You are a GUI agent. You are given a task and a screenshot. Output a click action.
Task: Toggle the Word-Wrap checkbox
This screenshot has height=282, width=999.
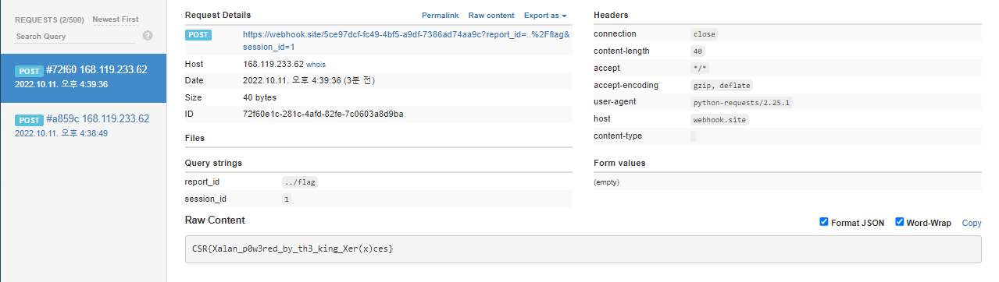[899, 222]
